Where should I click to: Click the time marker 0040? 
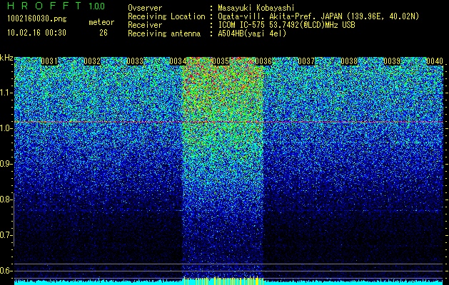pyautogui.click(x=435, y=61)
